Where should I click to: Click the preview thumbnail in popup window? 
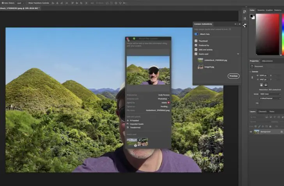(148, 70)
